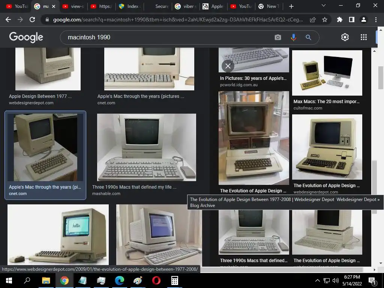This screenshot has height=288, width=384.
Task: Show hidden system tray icons
Action: [x=317, y=280]
